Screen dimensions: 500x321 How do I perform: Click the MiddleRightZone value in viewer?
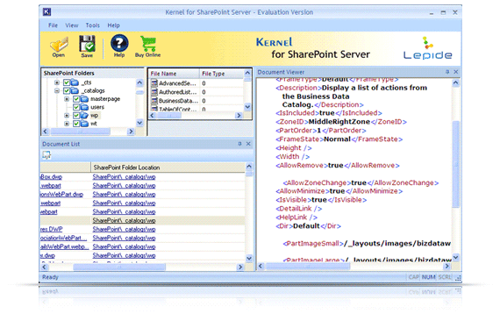pyautogui.click(x=339, y=122)
